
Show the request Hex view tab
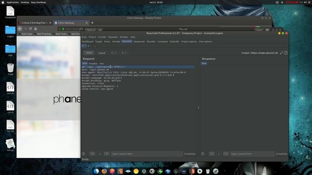[101, 64]
